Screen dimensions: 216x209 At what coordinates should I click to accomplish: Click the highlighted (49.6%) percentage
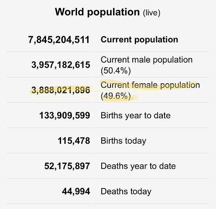click(x=116, y=96)
